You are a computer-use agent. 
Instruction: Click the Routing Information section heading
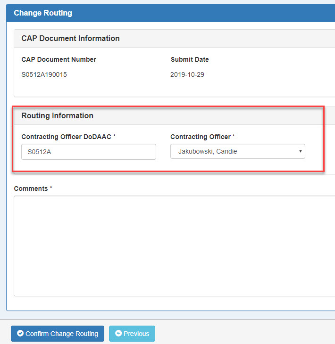(57, 116)
